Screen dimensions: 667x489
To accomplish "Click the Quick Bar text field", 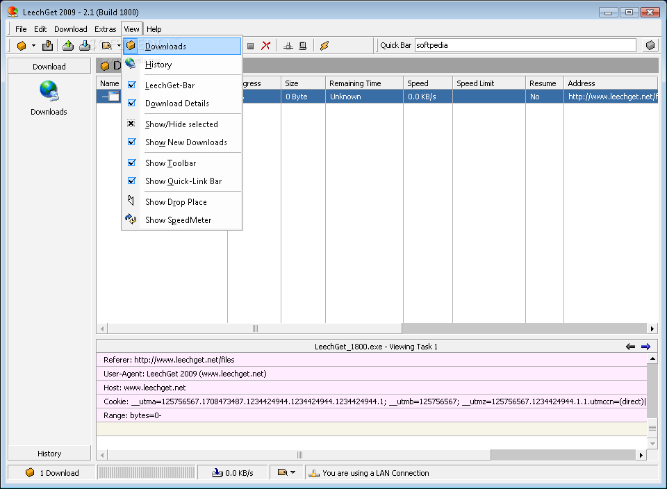I will tap(525, 45).
